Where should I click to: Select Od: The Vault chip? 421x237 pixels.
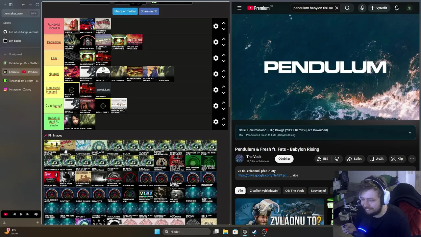click(x=294, y=191)
